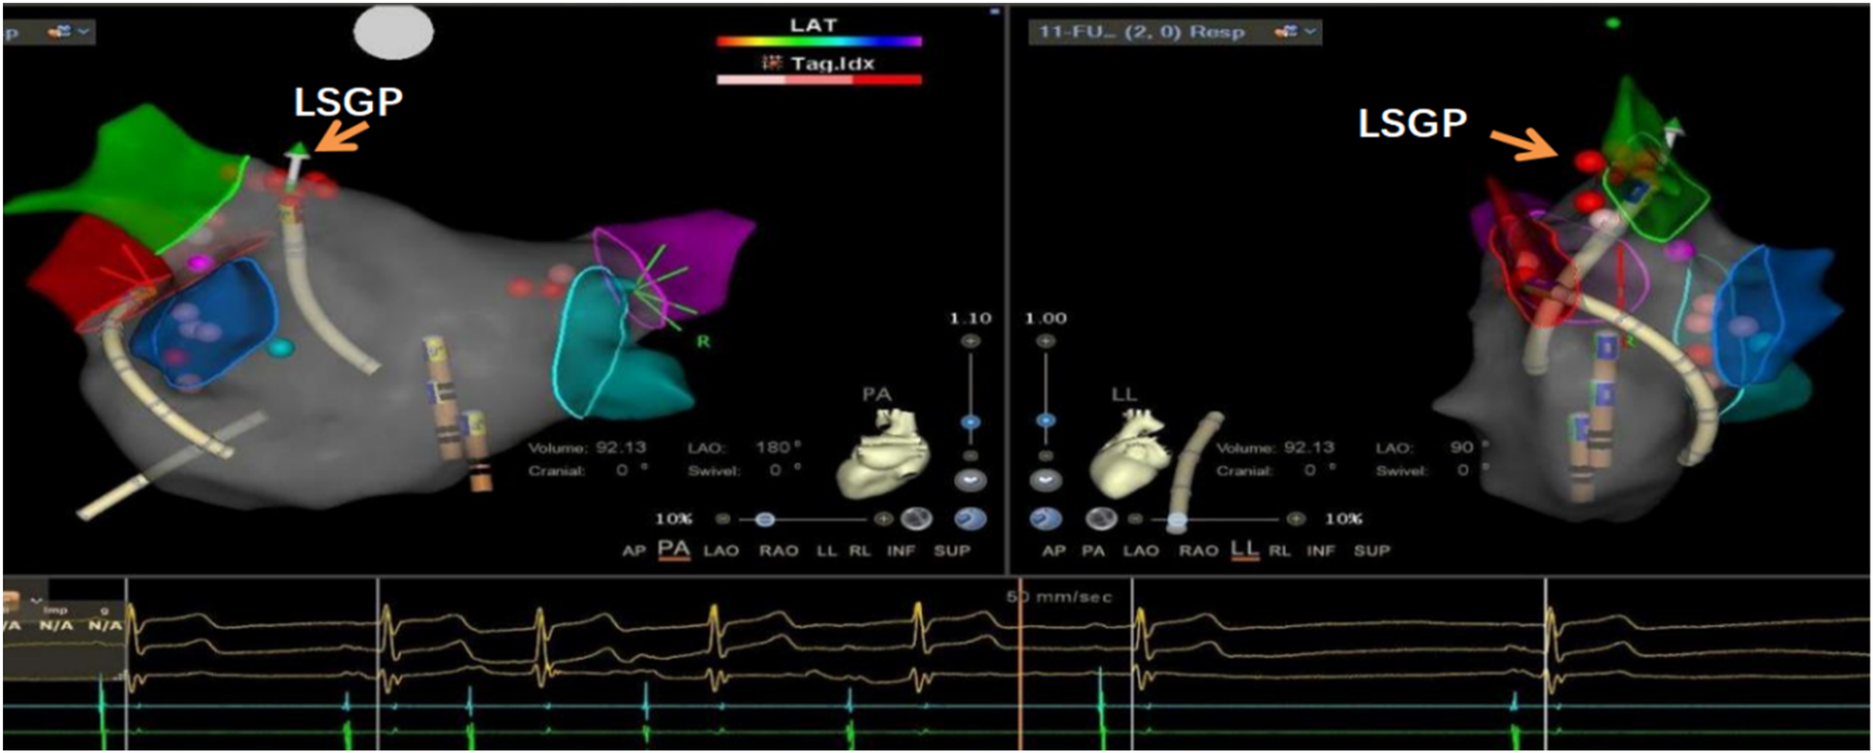Click the PA heart orientation icon in left view
This screenshot has width=1873, height=753.
click(x=882, y=452)
